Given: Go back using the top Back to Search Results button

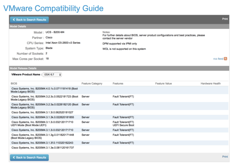Looking at the screenshot, I should tap(29, 20).
